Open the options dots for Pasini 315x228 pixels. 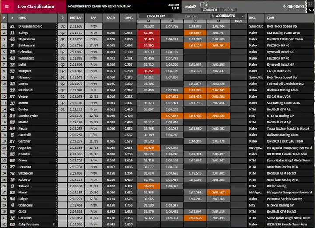pyautogui.click(x=56, y=128)
